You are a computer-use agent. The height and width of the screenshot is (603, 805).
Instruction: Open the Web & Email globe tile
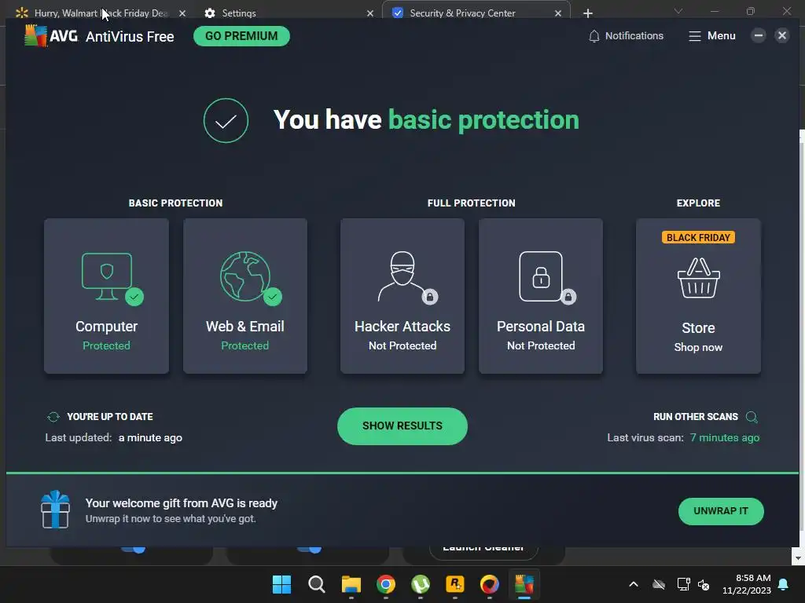coord(245,296)
